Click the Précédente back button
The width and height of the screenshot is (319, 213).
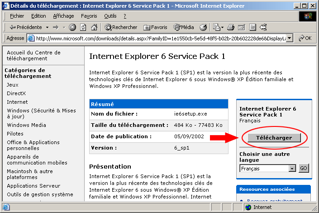click(26, 27)
